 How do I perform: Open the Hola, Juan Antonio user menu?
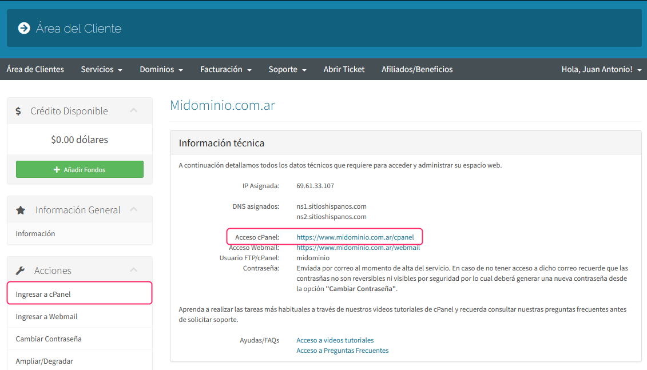(601, 69)
